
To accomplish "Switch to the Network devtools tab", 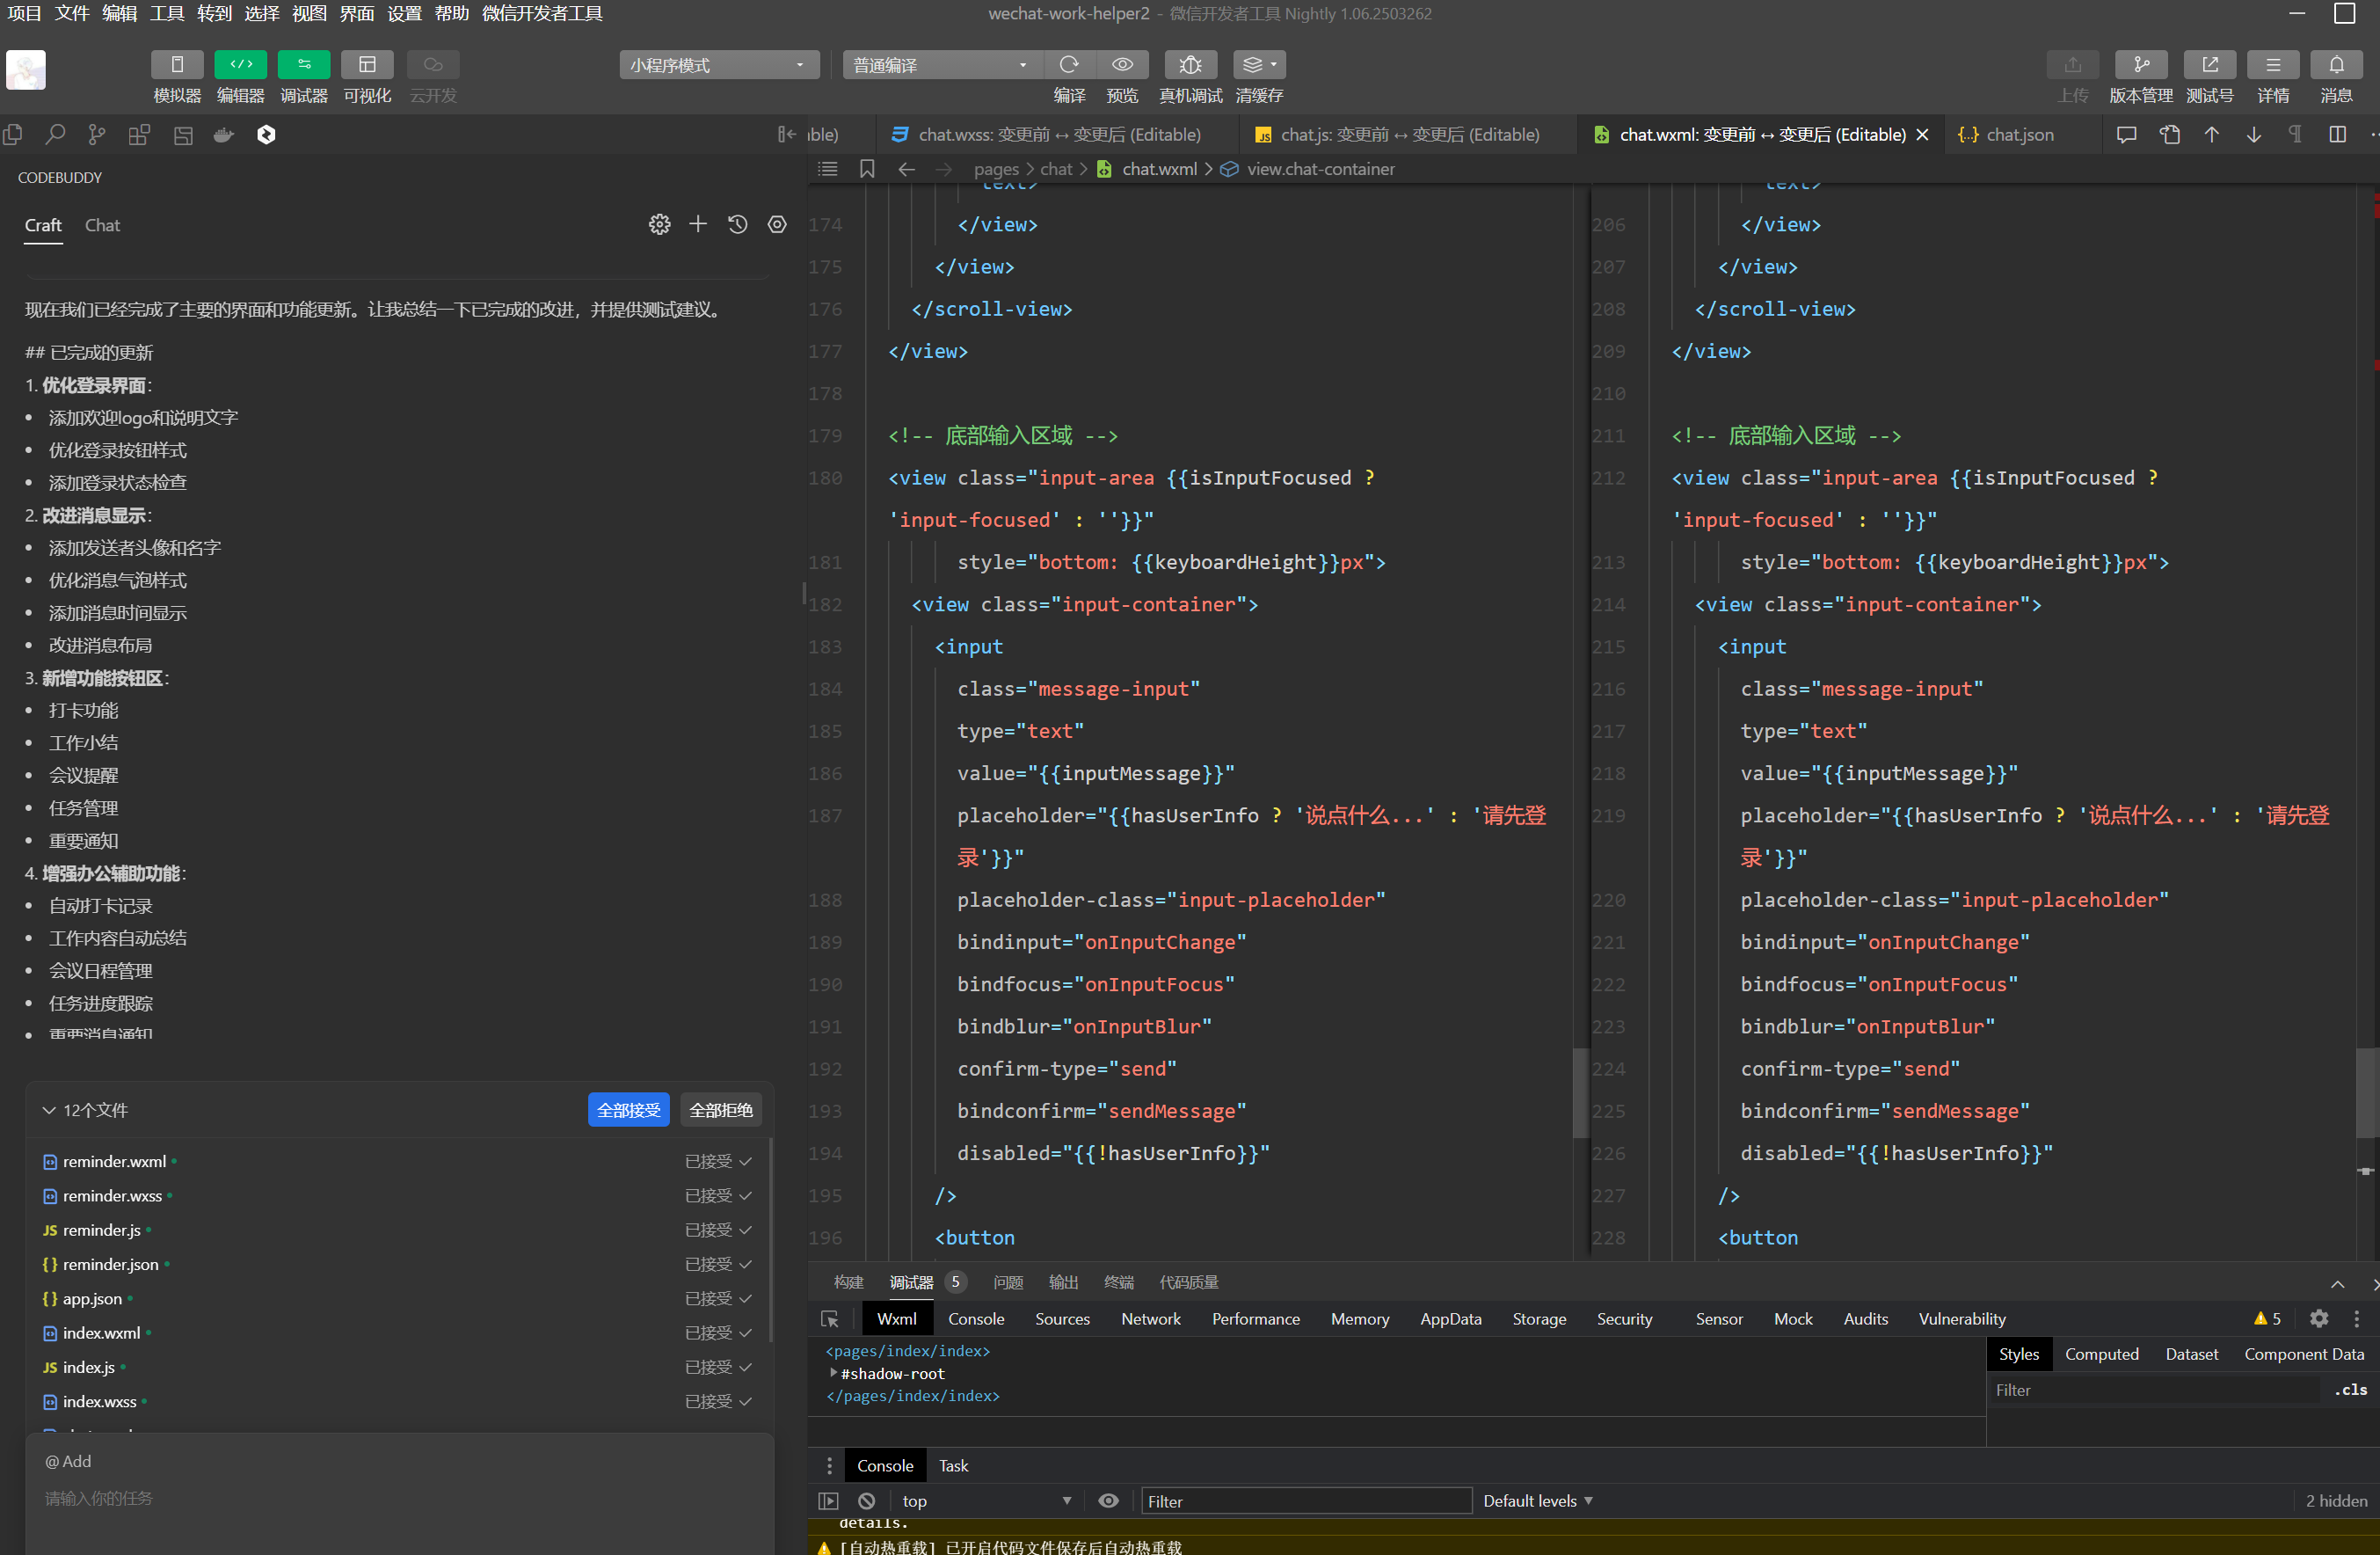I will tap(1150, 1319).
